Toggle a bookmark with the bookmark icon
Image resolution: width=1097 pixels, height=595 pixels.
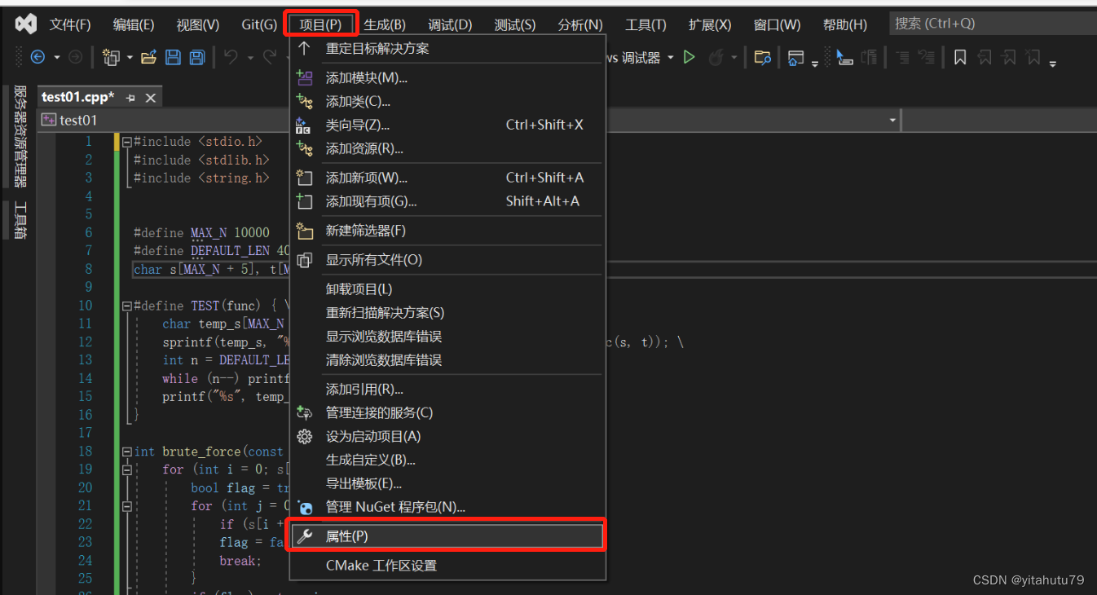[x=960, y=57]
